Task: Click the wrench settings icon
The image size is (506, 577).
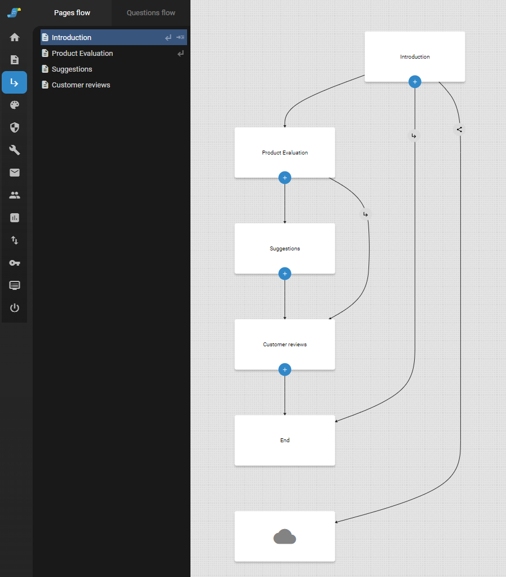Action: click(x=15, y=150)
